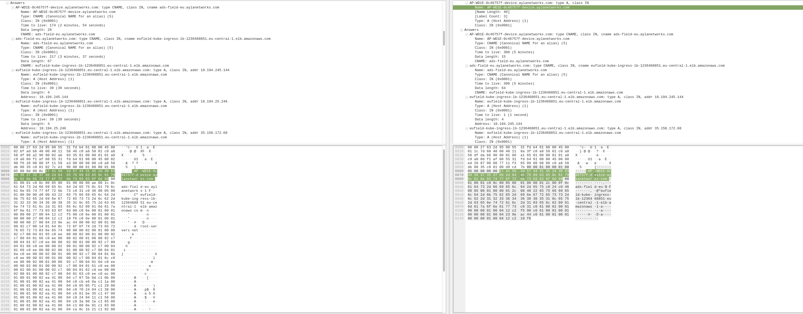The width and height of the screenshot is (803, 314).
Task: Select 'CNAME: ads-field-eu.aylanetworks.com' in right window
Action: pos(512,61)
